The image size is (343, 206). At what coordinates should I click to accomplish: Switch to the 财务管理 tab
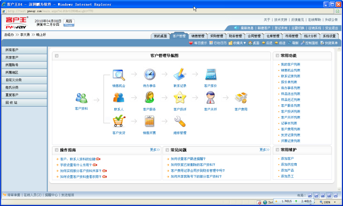click(235, 36)
